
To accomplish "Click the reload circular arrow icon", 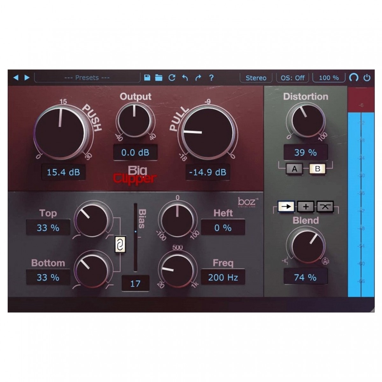I will click(172, 78).
